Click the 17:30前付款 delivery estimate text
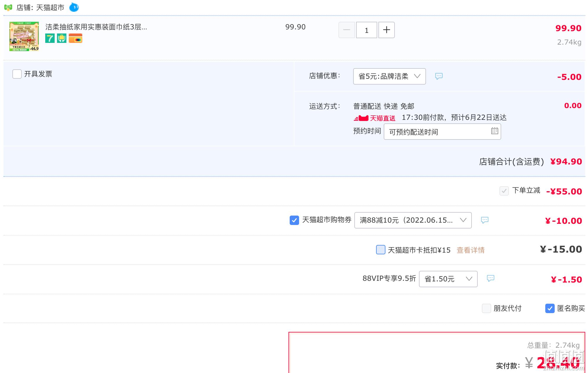587x373 pixels. (454, 117)
